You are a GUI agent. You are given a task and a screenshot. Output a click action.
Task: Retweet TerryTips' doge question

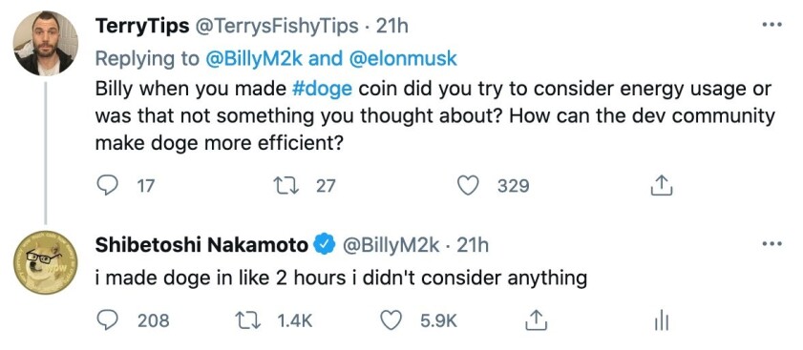(x=287, y=185)
